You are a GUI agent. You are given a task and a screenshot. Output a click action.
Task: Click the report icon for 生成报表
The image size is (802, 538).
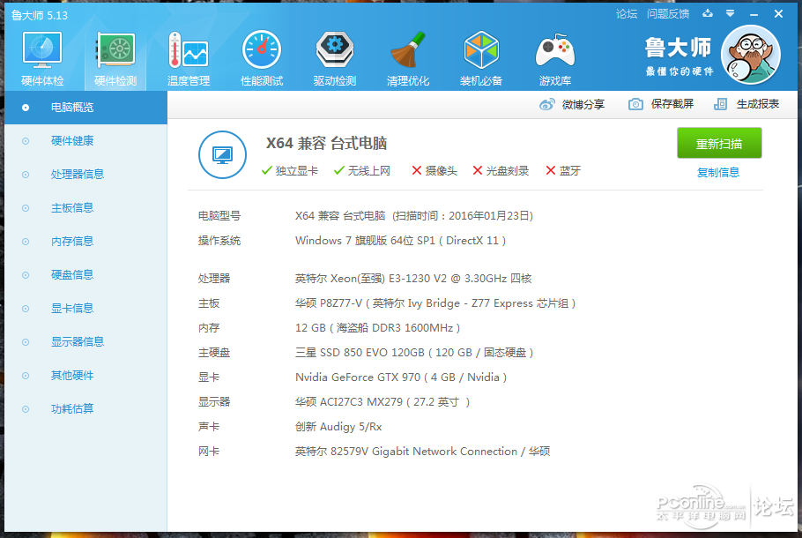(720, 104)
